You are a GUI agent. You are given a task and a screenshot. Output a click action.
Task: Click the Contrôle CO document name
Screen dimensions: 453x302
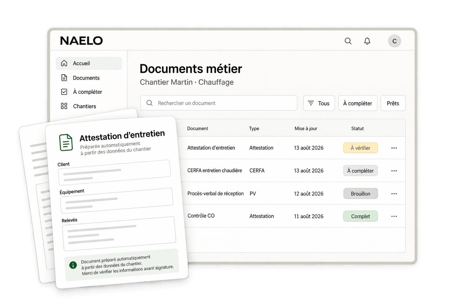coord(201,216)
